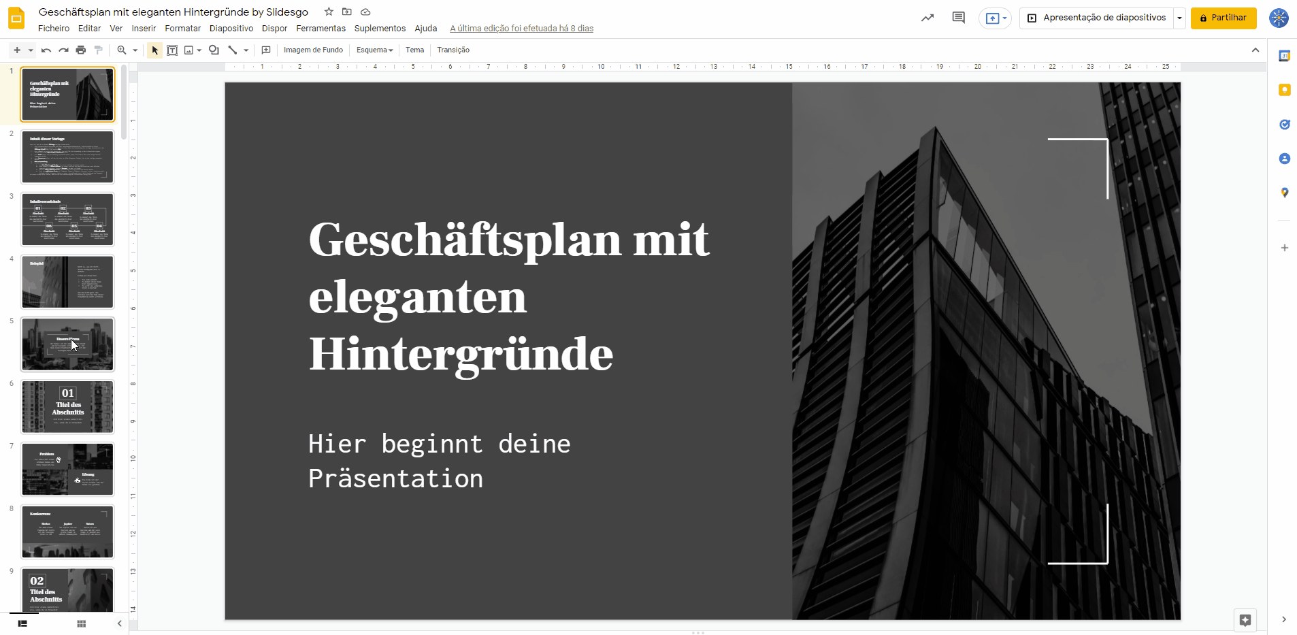Open the Tema panel
Viewport: 1297px width, 635px height.
(x=415, y=50)
